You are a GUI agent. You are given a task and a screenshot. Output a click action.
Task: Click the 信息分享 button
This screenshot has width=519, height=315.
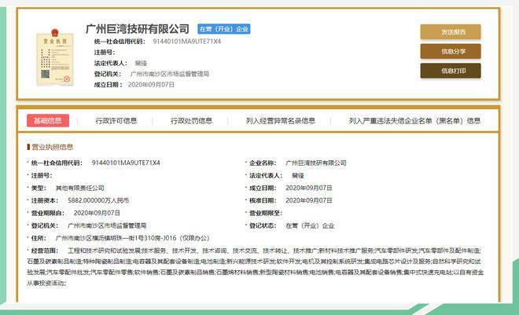451,52
